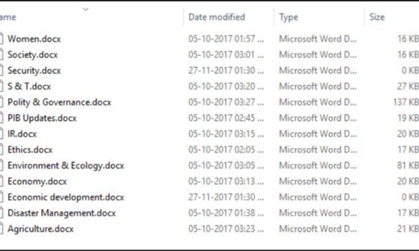Sort files by Date modified column

[217, 17]
